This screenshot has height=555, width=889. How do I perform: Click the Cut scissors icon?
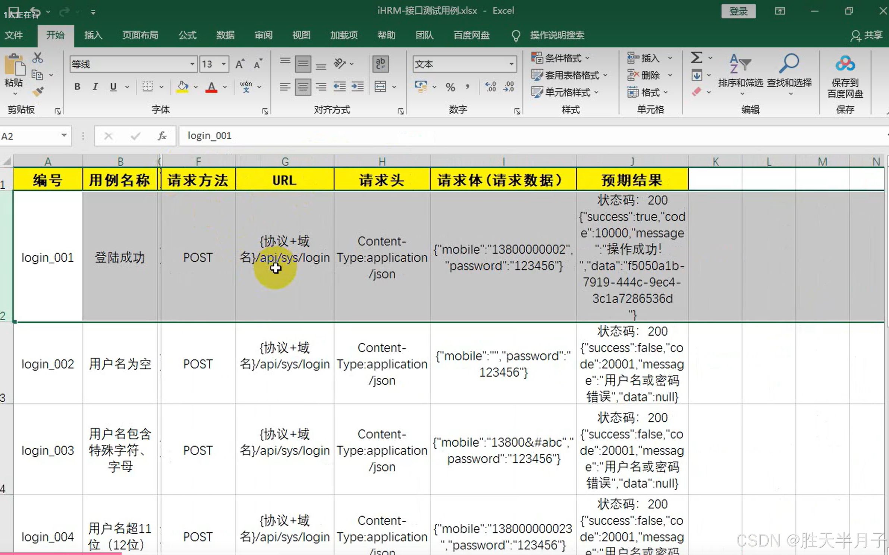[38, 58]
